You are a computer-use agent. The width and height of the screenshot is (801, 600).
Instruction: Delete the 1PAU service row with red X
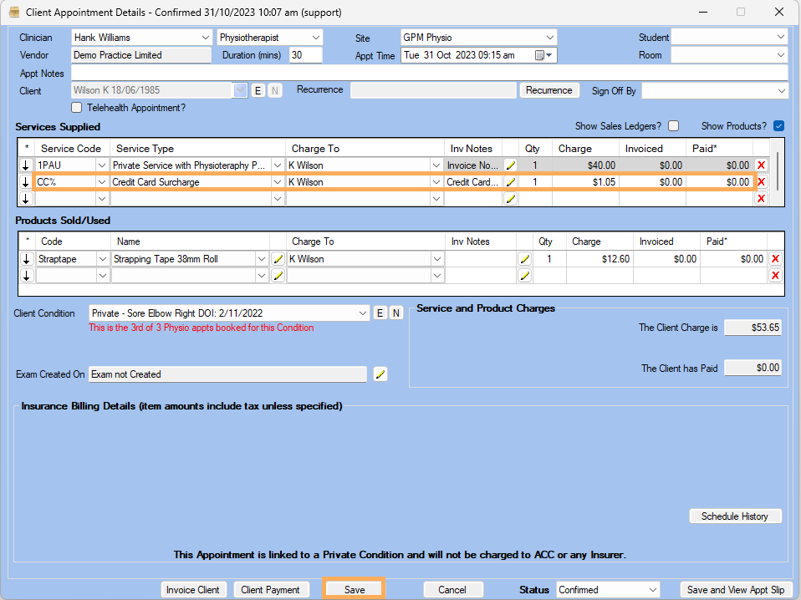coord(761,165)
